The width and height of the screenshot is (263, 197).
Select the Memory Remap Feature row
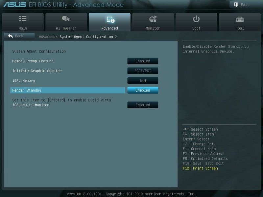click(x=68, y=61)
